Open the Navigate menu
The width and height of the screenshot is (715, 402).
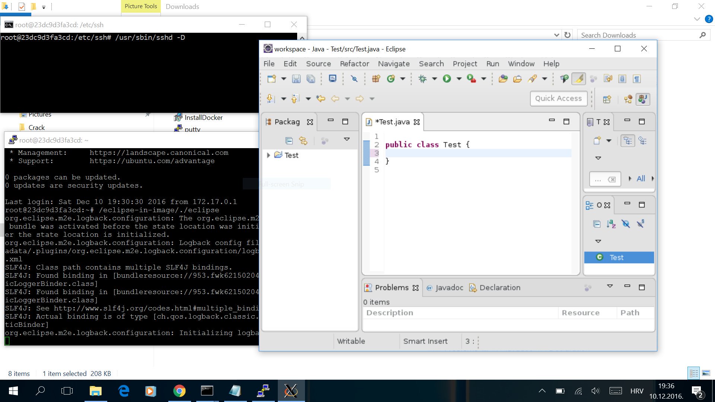tap(394, 64)
